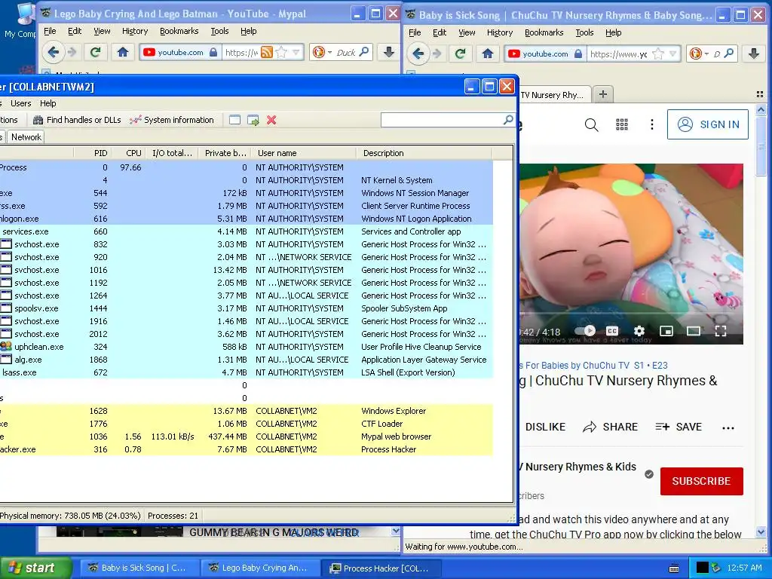The width and height of the screenshot is (772, 579).
Task: Click Downloads arrow in Lego Baby Mypal window
Action: point(388,52)
